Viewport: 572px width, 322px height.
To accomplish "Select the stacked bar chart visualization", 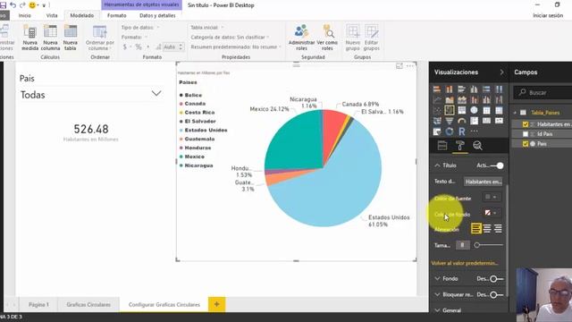I will coord(437,89).
